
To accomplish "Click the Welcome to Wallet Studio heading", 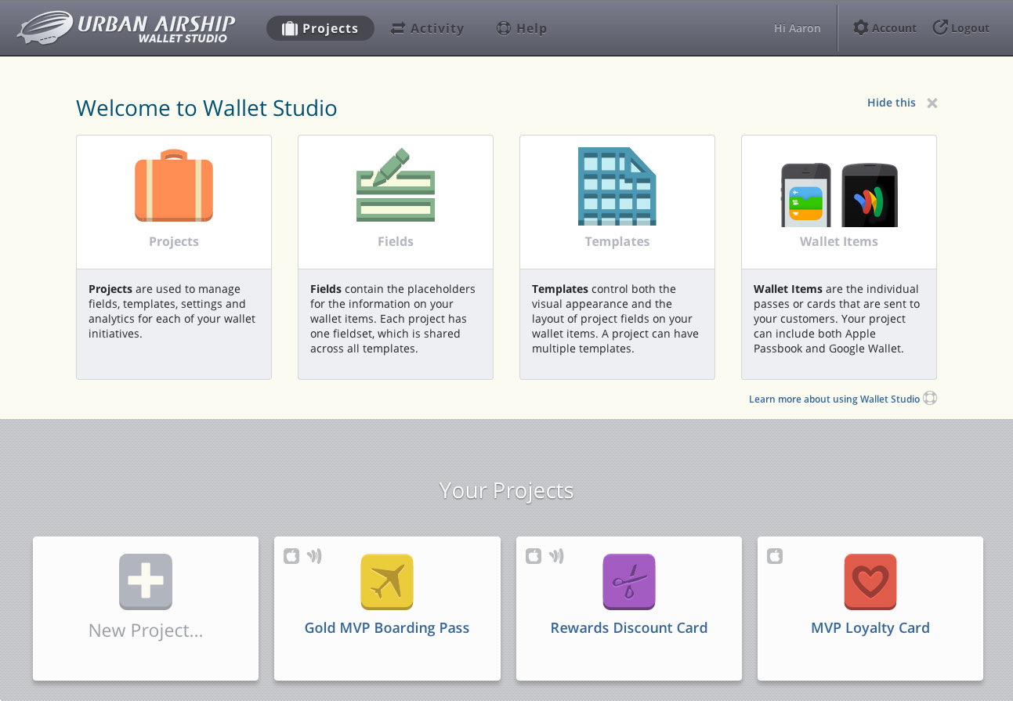I will (207, 108).
